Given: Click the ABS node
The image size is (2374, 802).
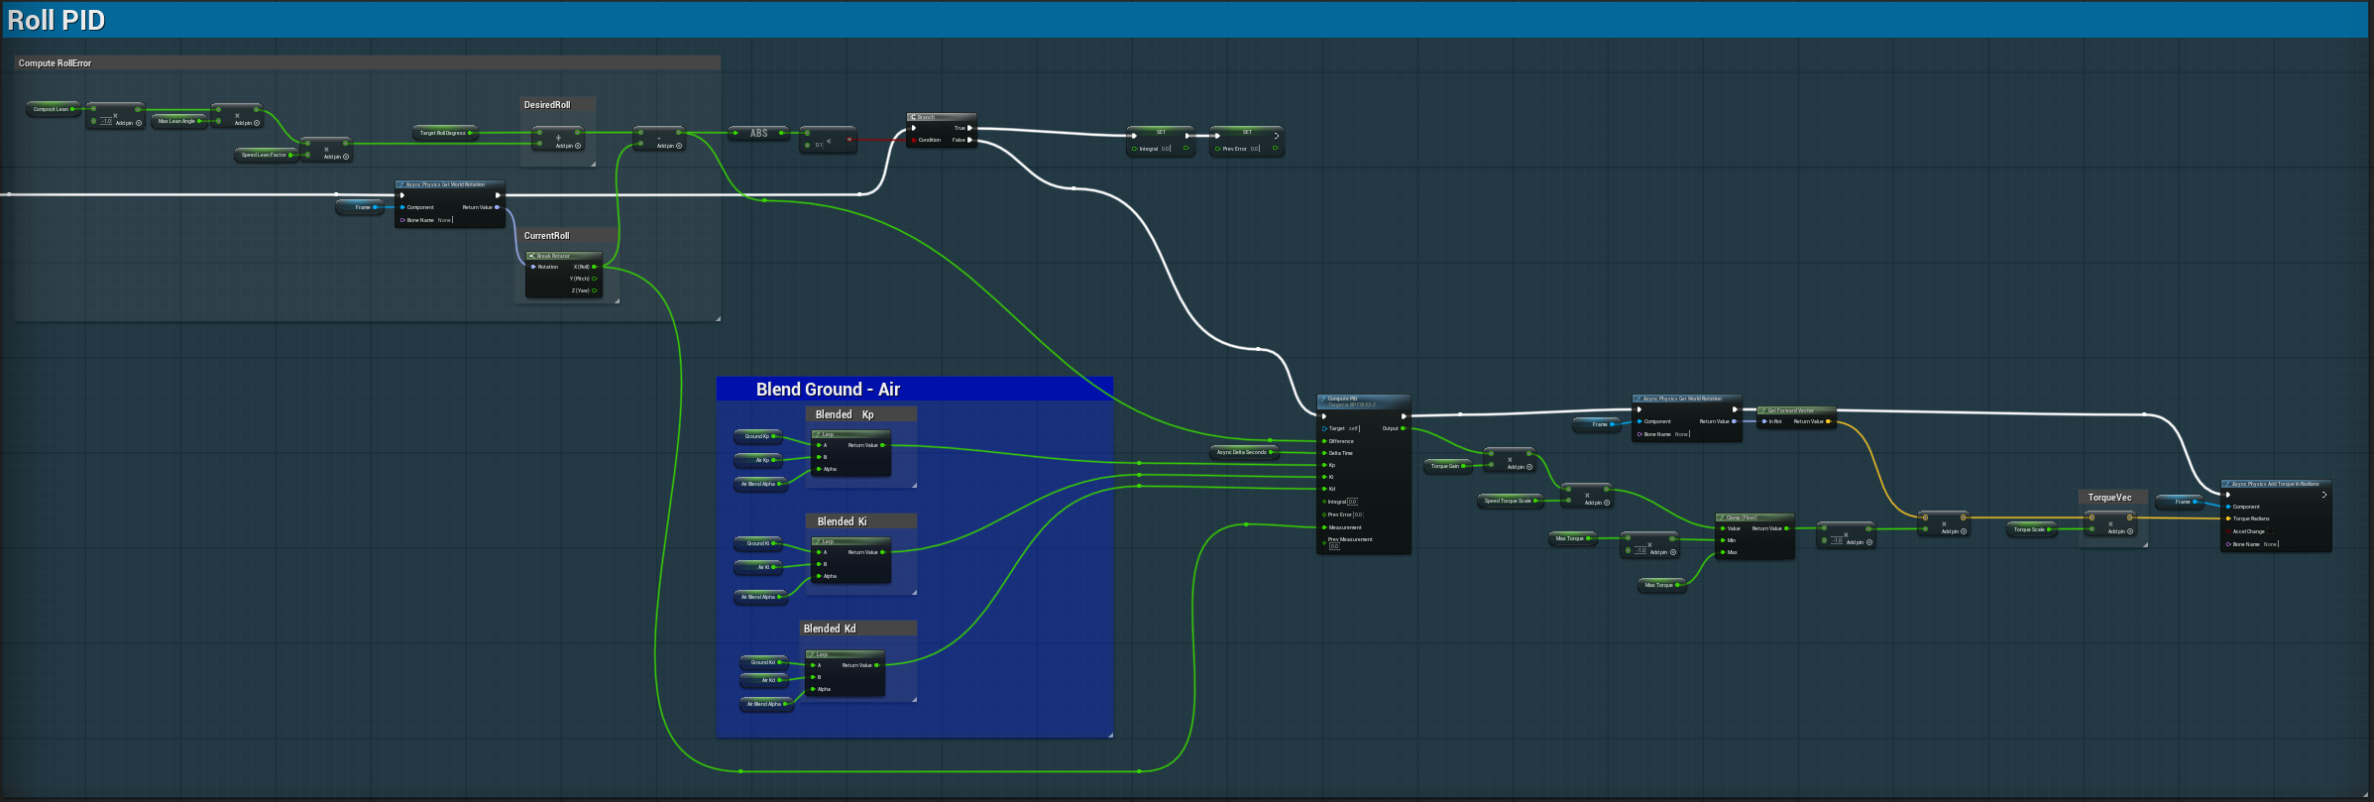Looking at the screenshot, I should (758, 133).
